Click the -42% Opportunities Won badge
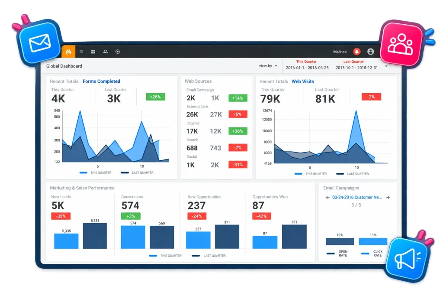 [261, 216]
